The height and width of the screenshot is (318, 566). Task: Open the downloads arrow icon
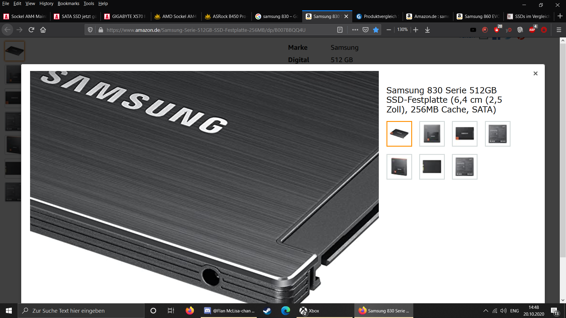click(x=427, y=30)
